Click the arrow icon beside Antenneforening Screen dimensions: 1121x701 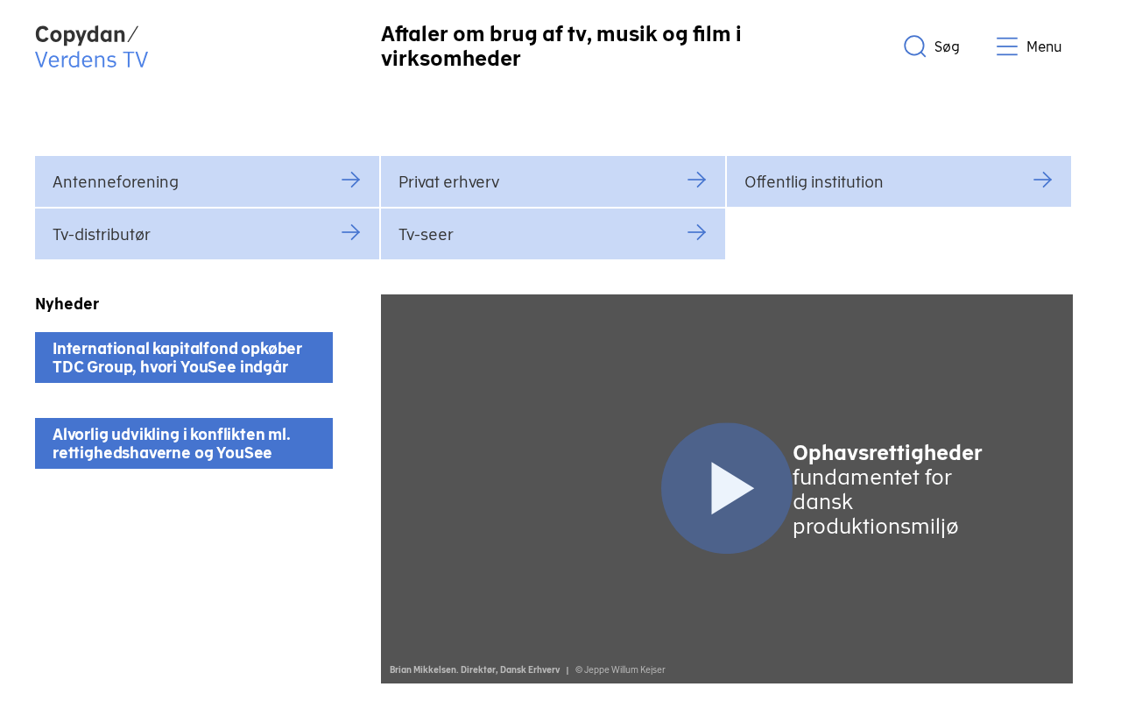350,180
